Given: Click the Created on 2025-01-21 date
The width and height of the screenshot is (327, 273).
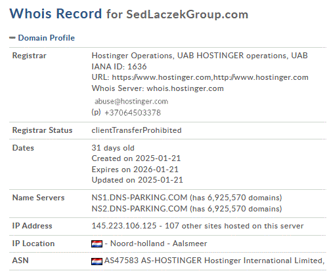Looking at the screenshot, I should tap(136, 158).
